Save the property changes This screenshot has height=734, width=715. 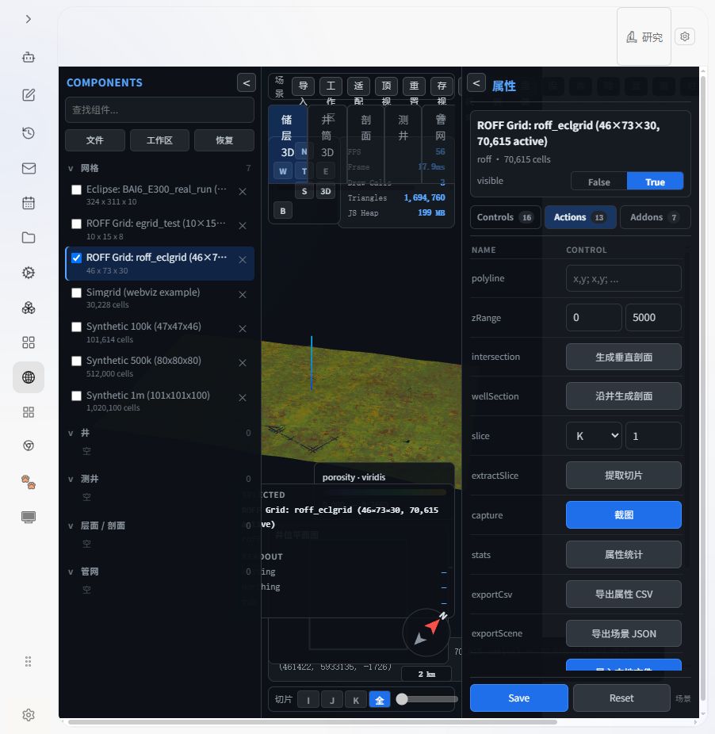pyautogui.click(x=518, y=698)
